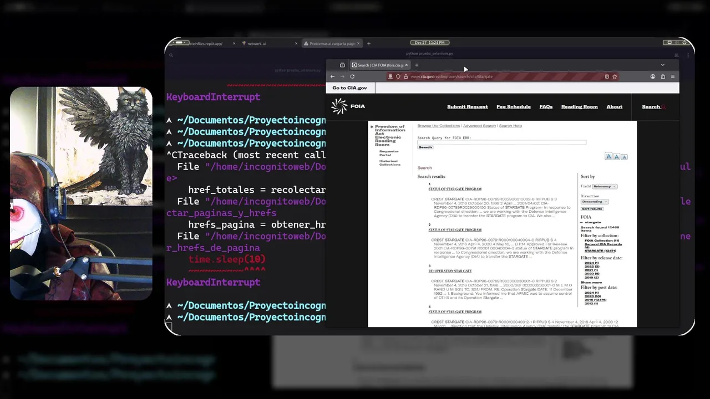
Task: Click the address bar URL field
Action: (496, 76)
